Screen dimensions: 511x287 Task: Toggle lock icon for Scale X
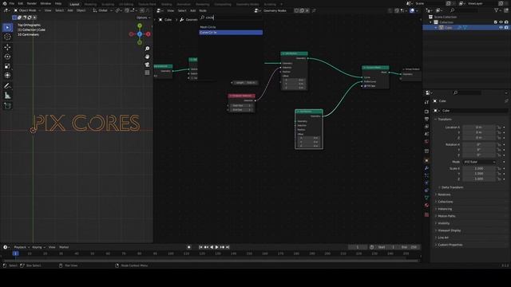click(x=499, y=168)
